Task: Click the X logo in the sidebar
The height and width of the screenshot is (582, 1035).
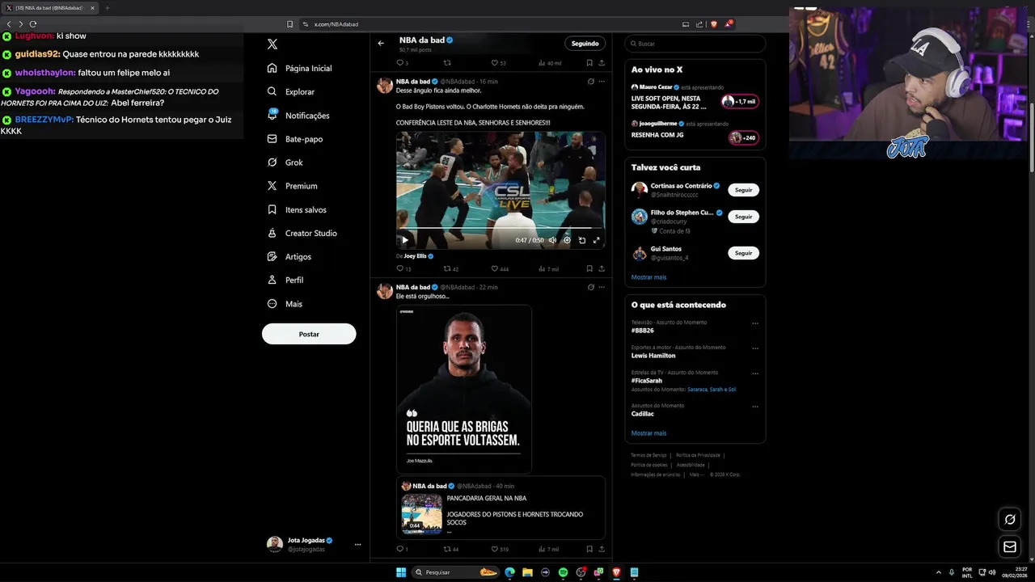Action: pos(272,44)
